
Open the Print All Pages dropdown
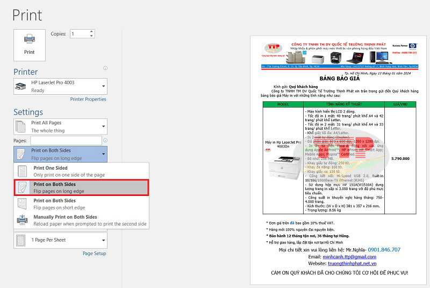coord(60,127)
